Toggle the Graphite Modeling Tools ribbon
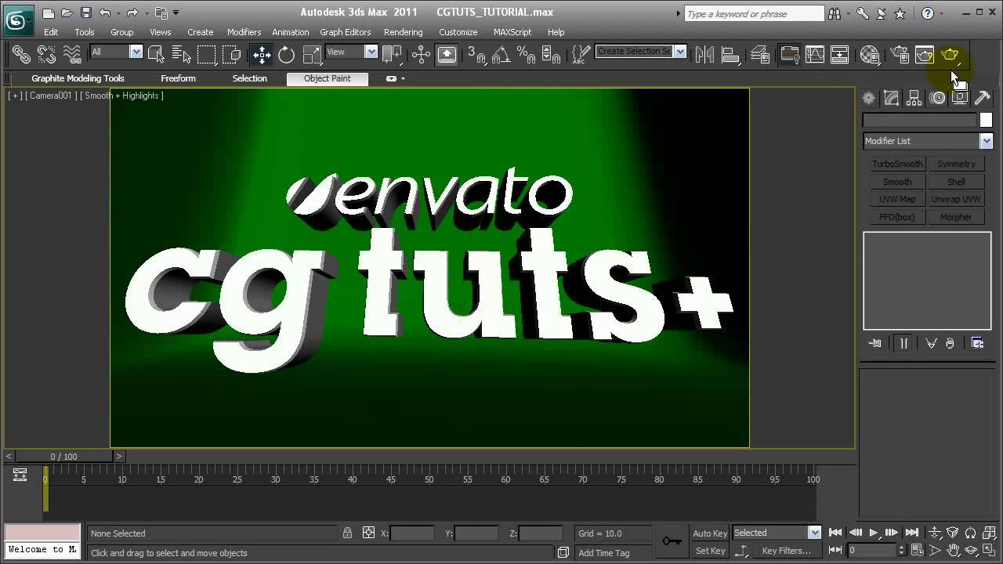The height and width of the screenshot is (564, 1003). (789, 54)
